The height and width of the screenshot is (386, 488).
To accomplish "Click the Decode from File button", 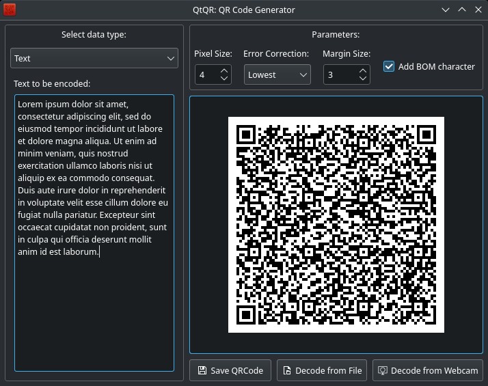I will click(x=322, y=370).
